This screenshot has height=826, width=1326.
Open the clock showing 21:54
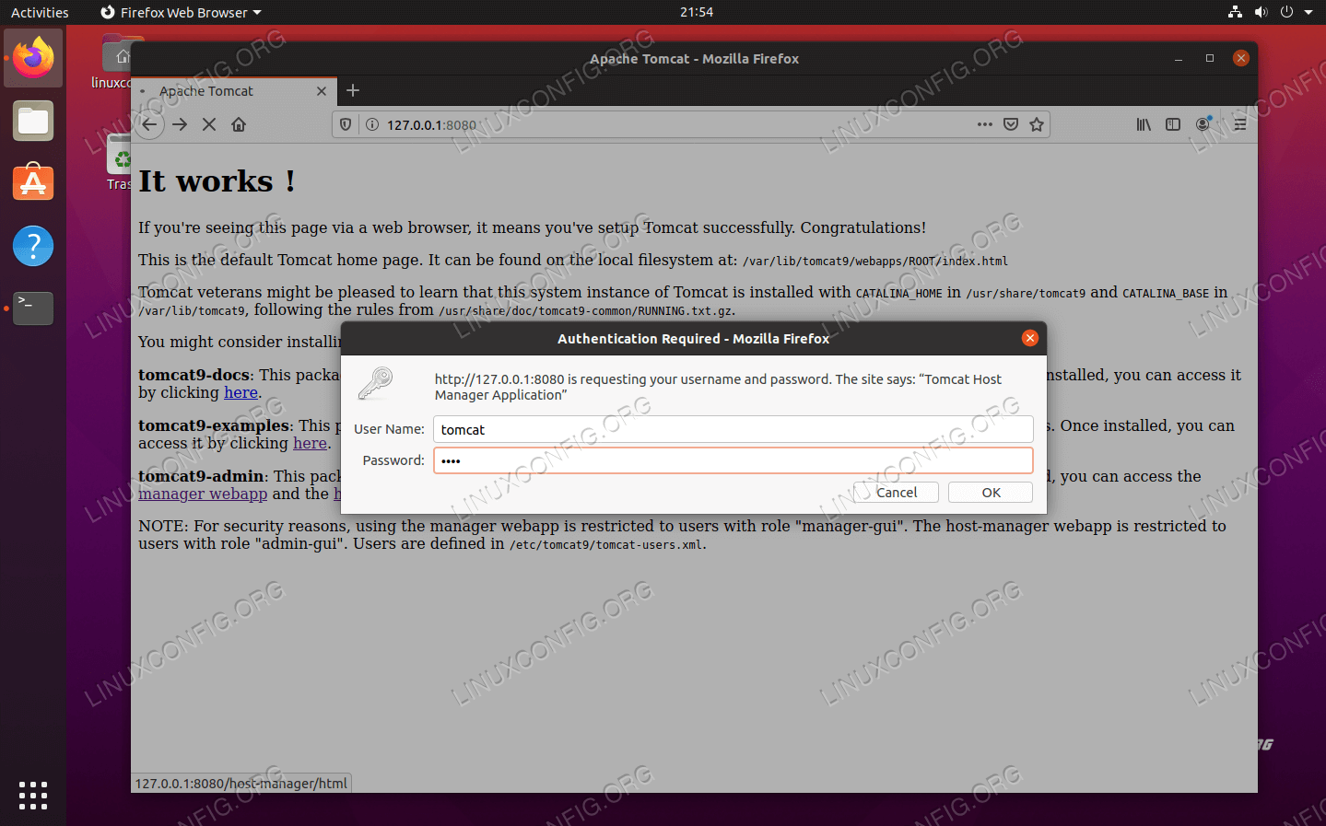pyautogui.click(x=697, y=12)
